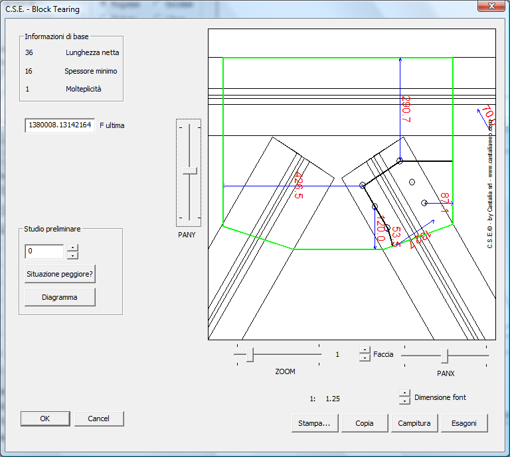Click the Copia button

tap(365, 423)
